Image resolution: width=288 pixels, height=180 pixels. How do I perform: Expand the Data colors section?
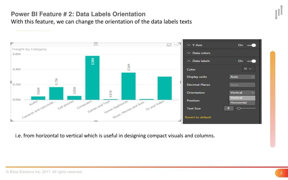pos(189,53)
